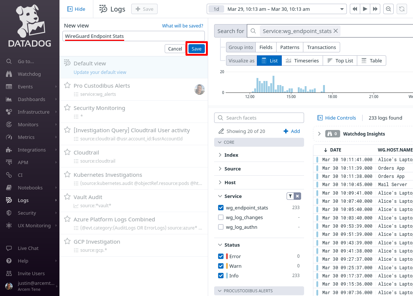Screen dimensions: 413x296
Task: Open APM in the sidebar
Action: pos(23,162)
